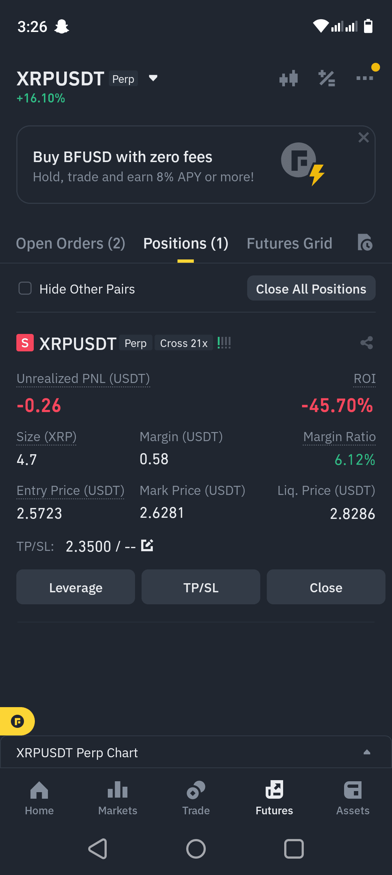This screenshot has height=875, width=392.
Task: Open the order history icon beside Futures Grid
Action: coord(365,242)
